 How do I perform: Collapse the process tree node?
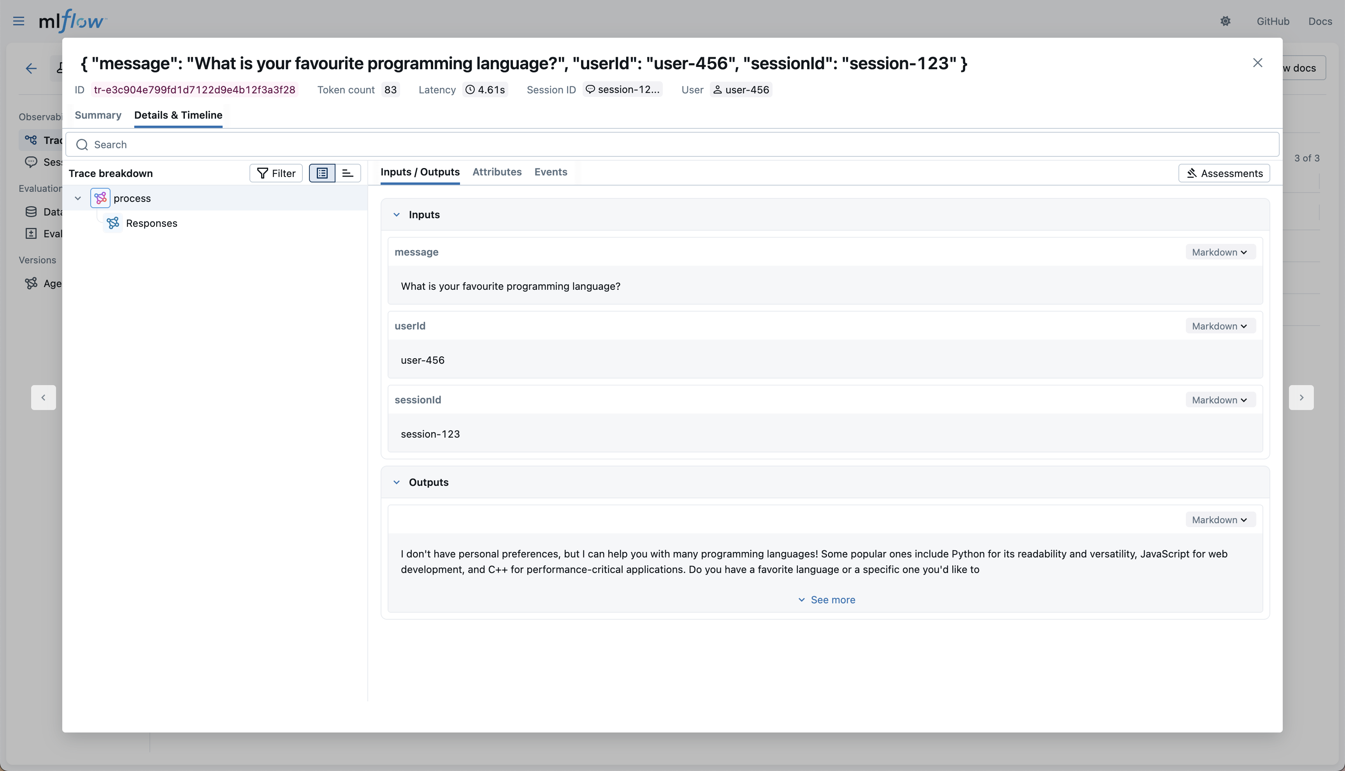pos(78,198)
